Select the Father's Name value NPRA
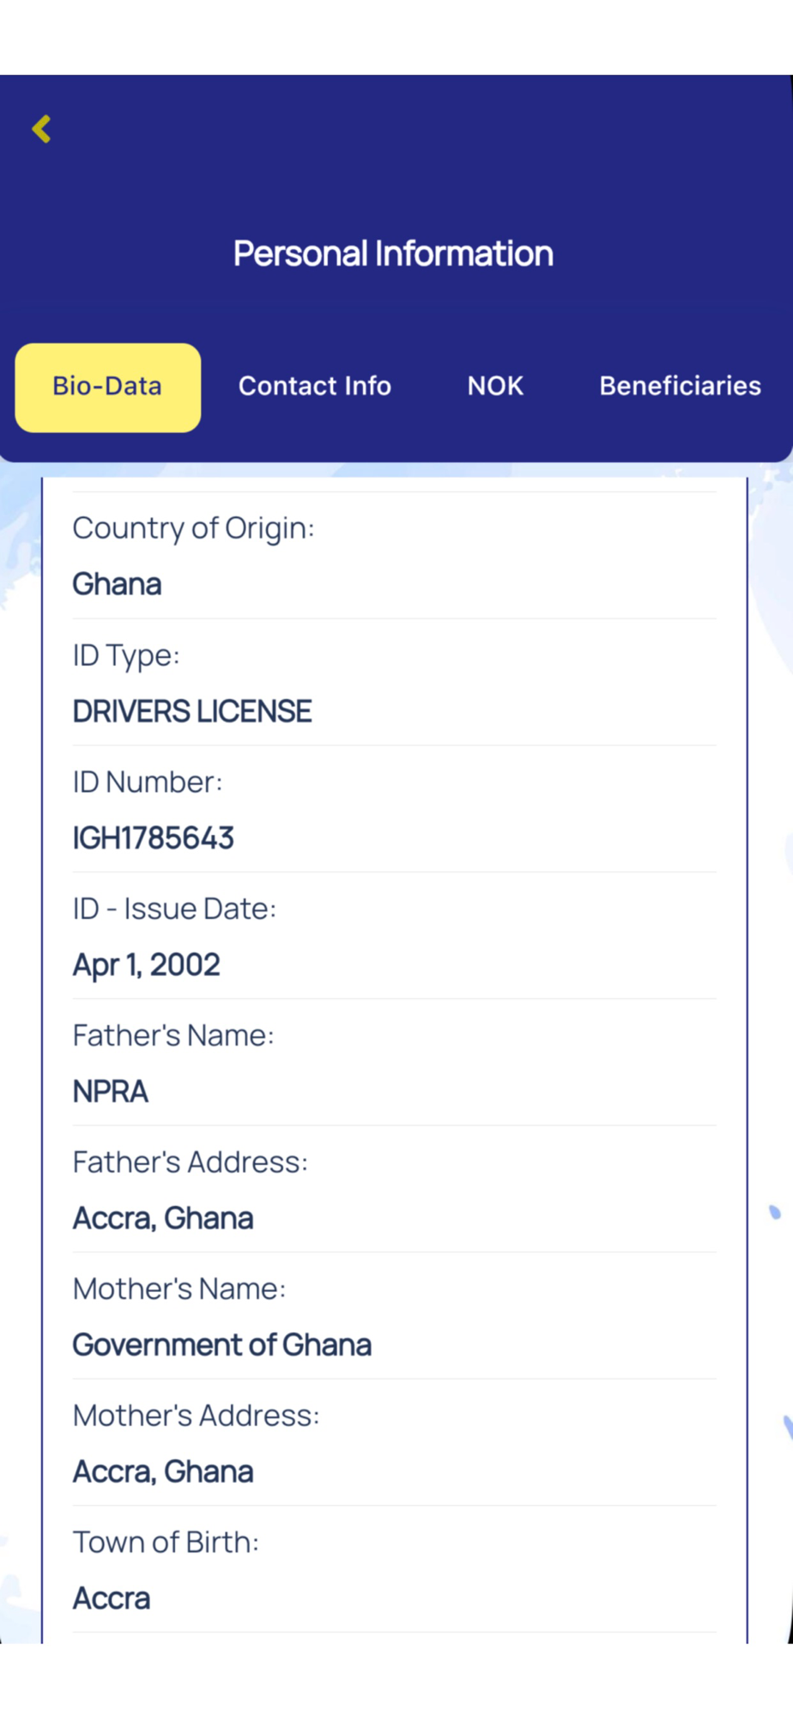Screen dimensions: 793x1718 pos(111,1092)
